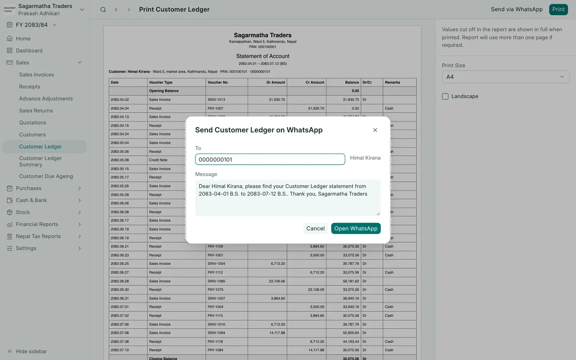The height and width of the screenshot is (360, 576).
Task: Click the Stock box icon
Action: (x=10, y=212)
